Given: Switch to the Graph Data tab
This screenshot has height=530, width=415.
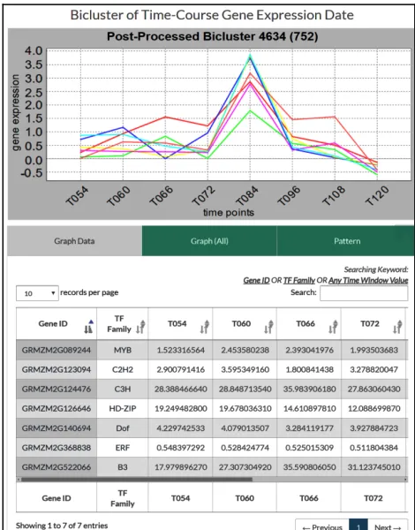Looking at the screenshot, I should tap(74, 241).
